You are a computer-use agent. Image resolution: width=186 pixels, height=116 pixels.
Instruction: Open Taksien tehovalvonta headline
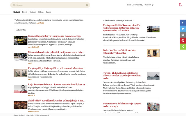point(56,52)
